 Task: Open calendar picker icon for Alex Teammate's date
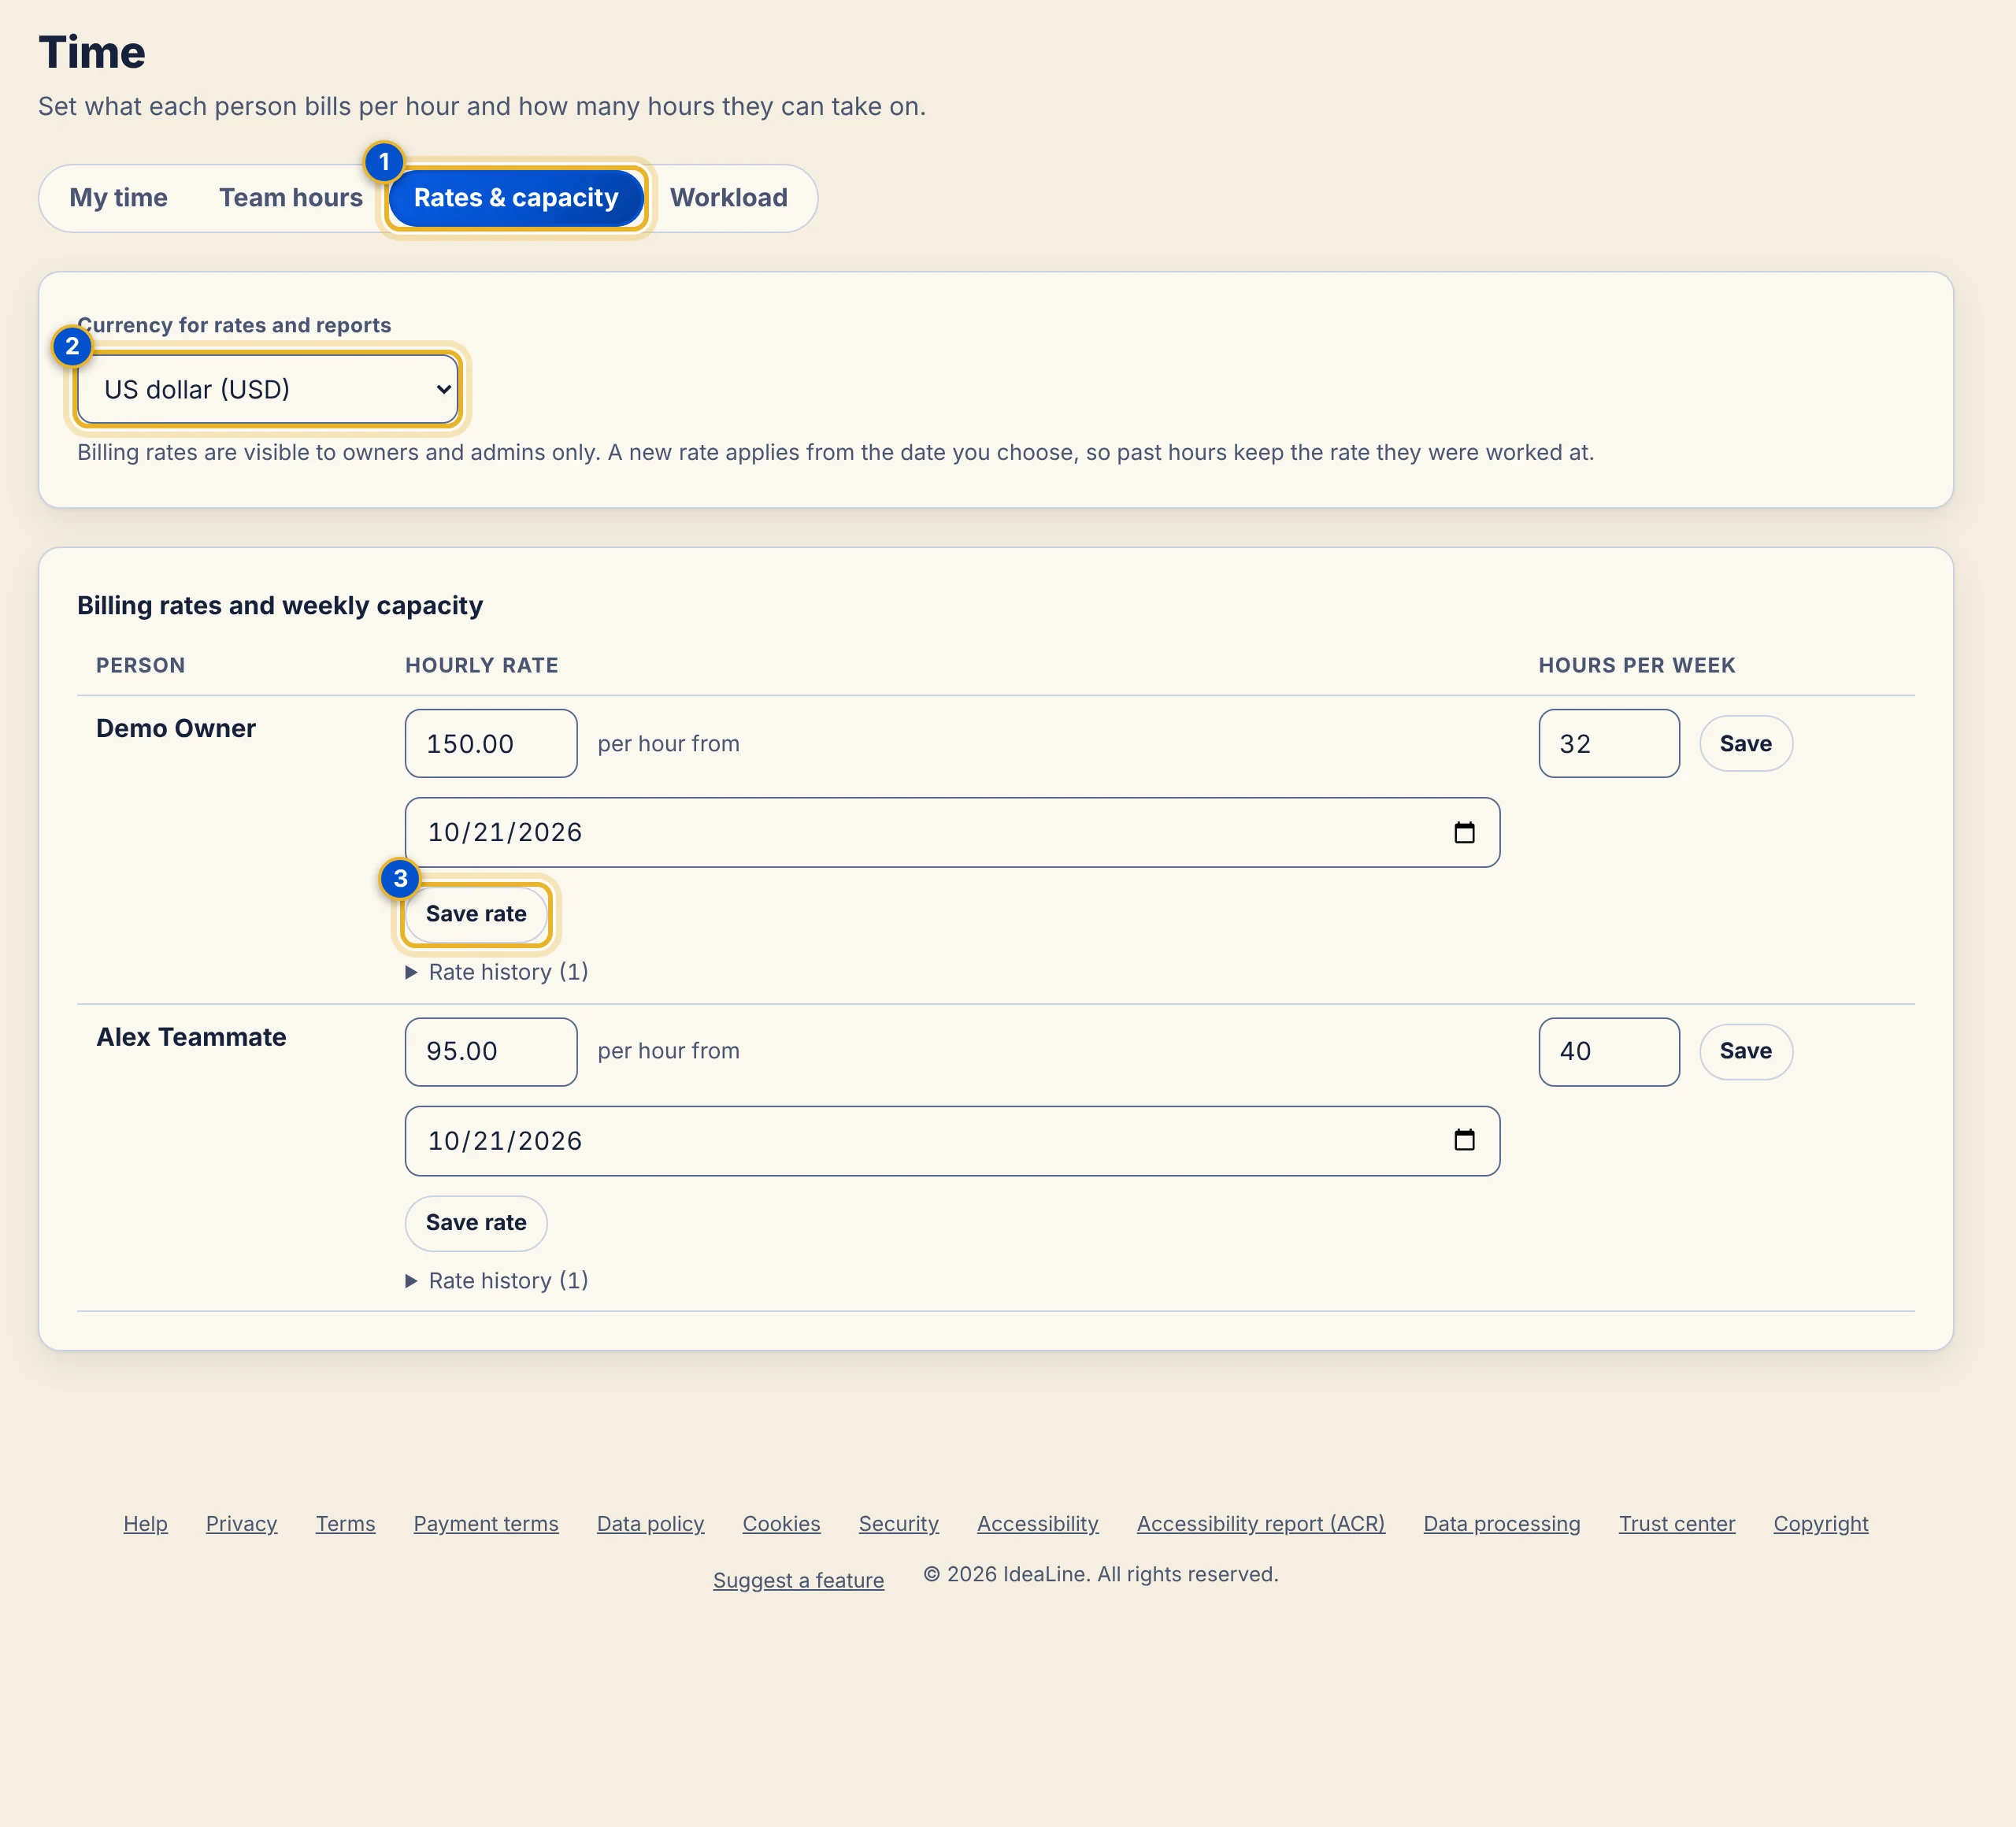(x=1464, y=1140)
